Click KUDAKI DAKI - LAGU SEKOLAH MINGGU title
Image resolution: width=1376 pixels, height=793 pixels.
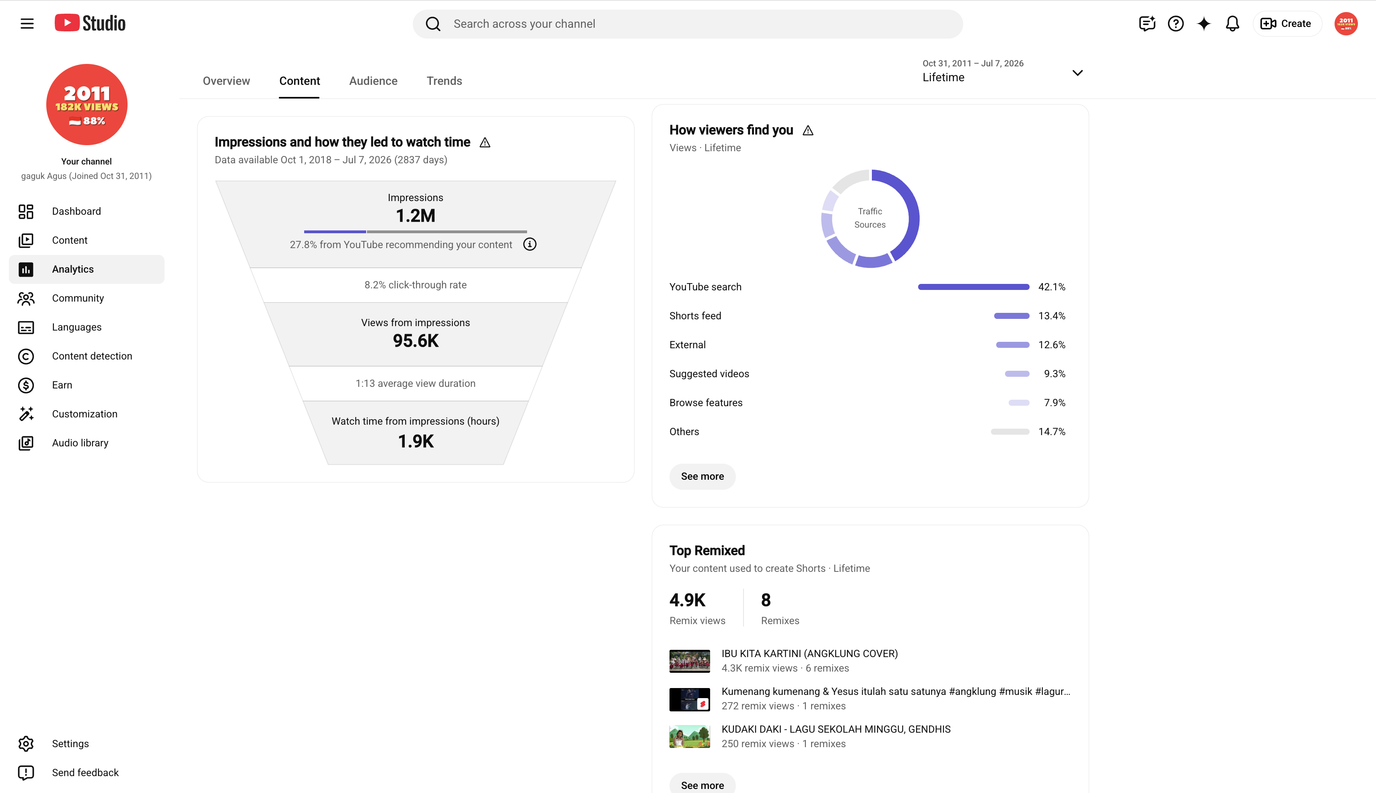click(x=835, y=729)
